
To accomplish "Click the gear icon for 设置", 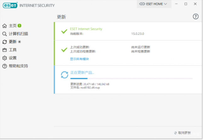I will 4,58.
